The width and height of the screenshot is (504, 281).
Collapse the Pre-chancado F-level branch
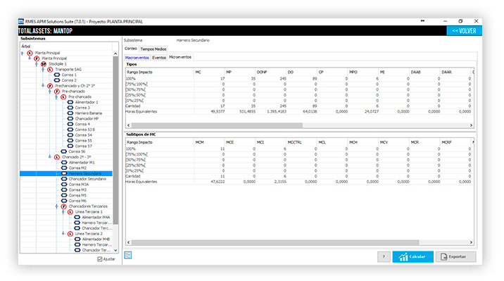(x=50, y=92)
